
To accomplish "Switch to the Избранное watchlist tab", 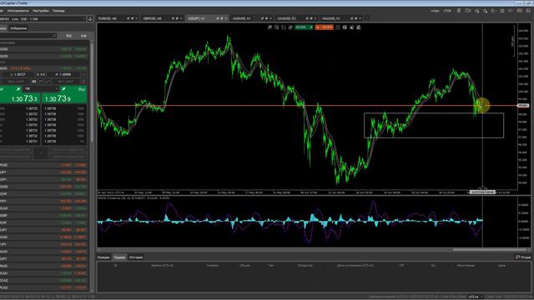I will (x=18, y=28).
